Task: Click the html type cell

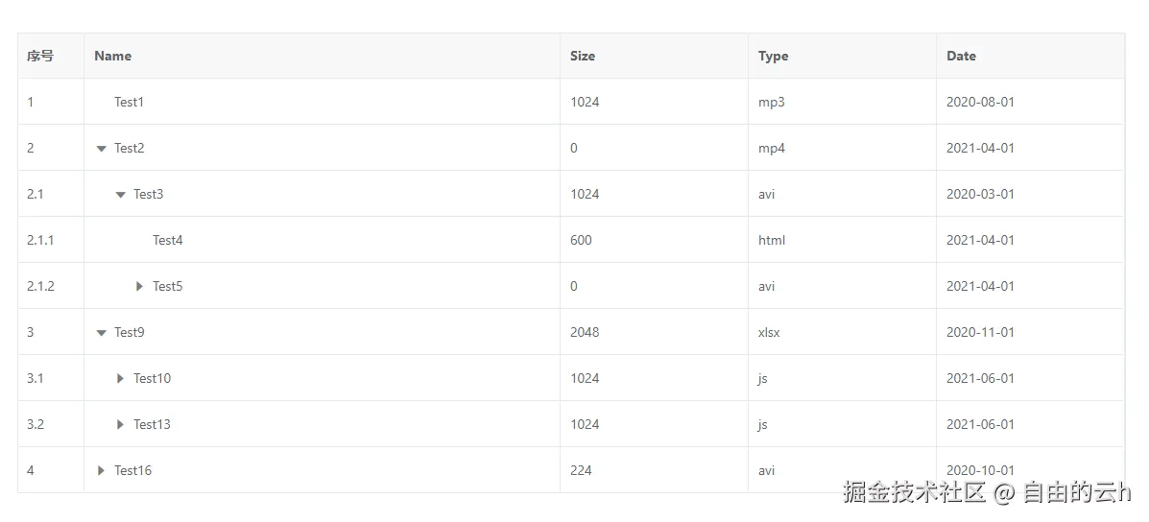Action: (772, 240)
